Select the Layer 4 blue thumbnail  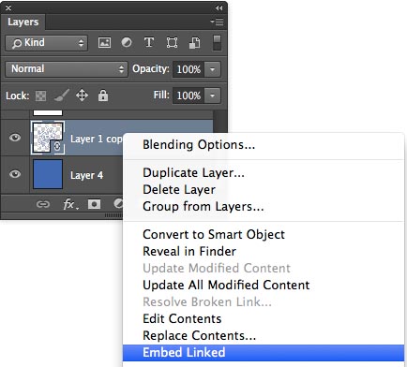pyautogui.click(x=48, y=174)
